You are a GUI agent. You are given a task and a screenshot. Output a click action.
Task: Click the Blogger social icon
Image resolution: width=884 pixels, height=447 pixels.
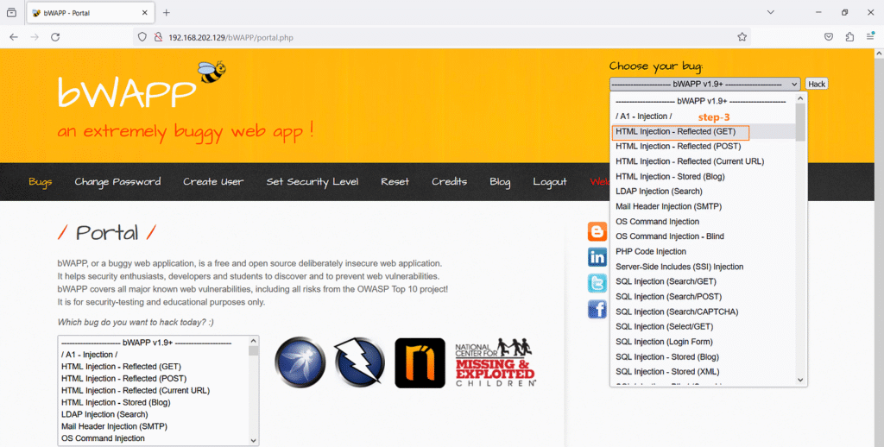597,231
